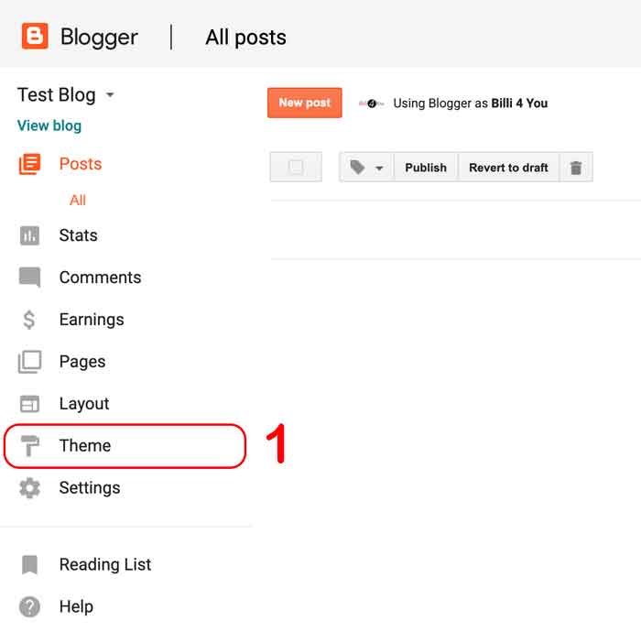641x632 pixels.
Task: Tick the select-all posts checkbox
Action: coord(296,167)
